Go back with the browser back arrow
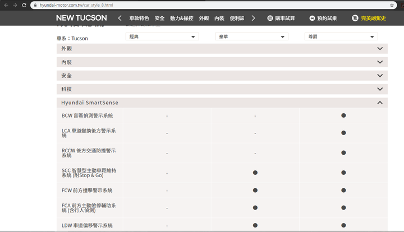404x232 pixels. pyautogui.click(x=6, y=5)
